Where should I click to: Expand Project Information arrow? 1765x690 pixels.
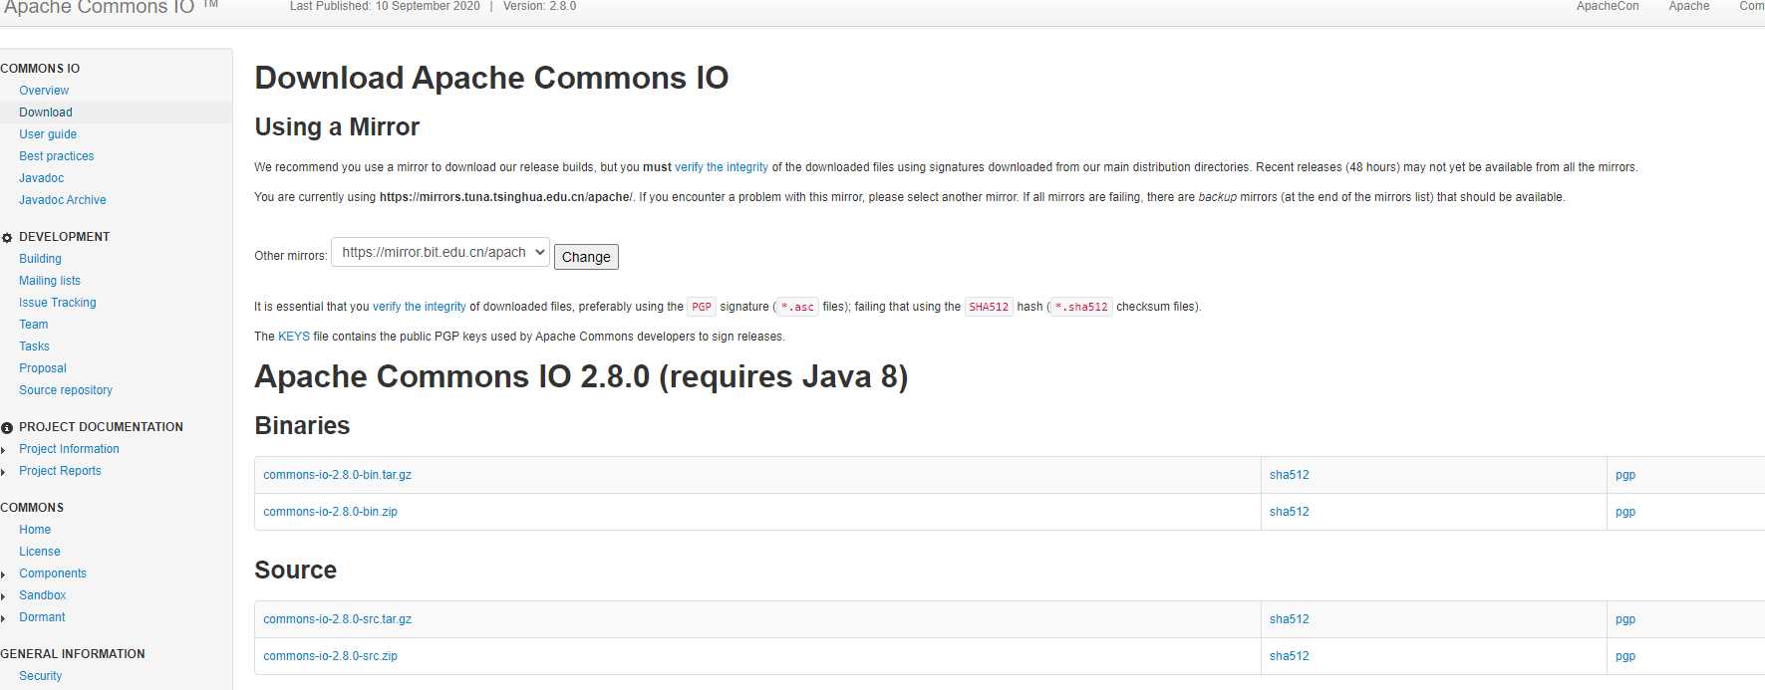pos(4,450)
